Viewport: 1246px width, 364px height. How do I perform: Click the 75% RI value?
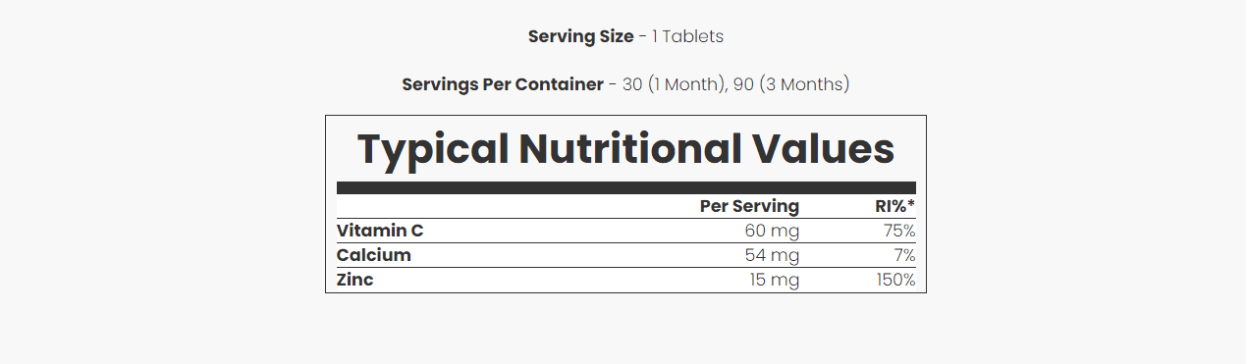[x=899, y=231]
